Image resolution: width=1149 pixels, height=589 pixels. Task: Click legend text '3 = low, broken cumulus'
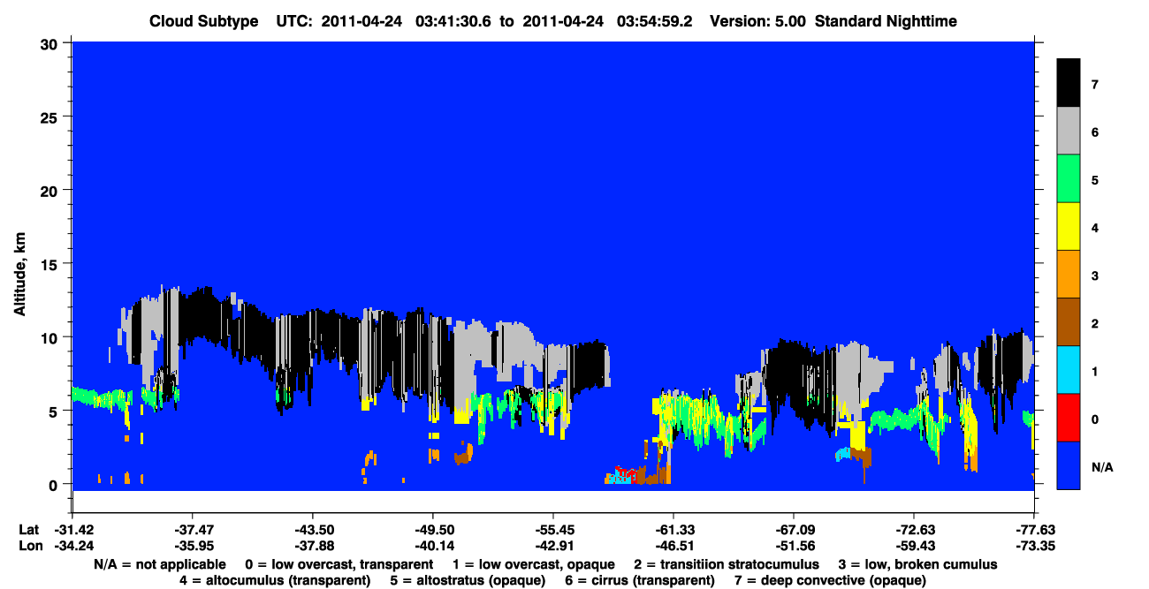(919, 564)
